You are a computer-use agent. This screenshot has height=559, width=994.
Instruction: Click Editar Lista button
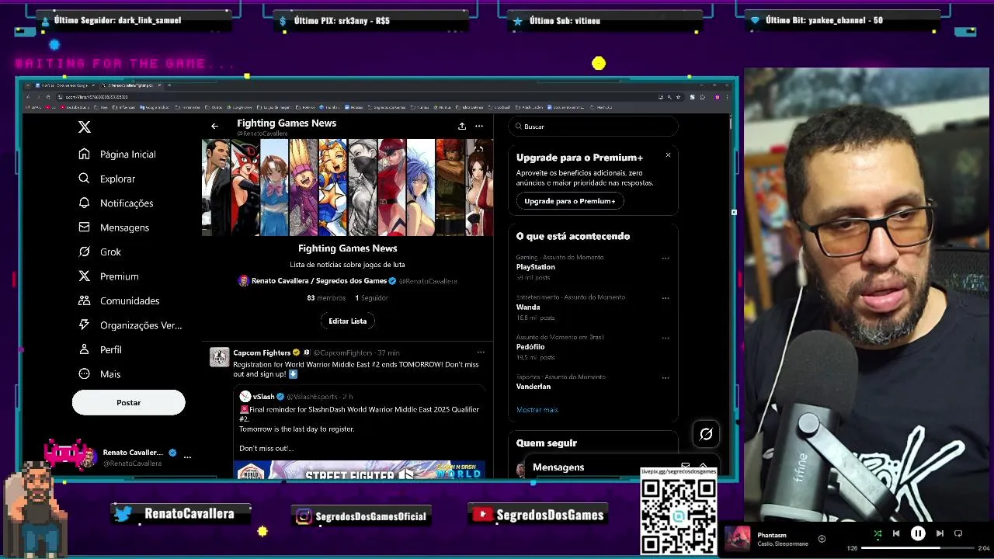(x=347, y=321)
